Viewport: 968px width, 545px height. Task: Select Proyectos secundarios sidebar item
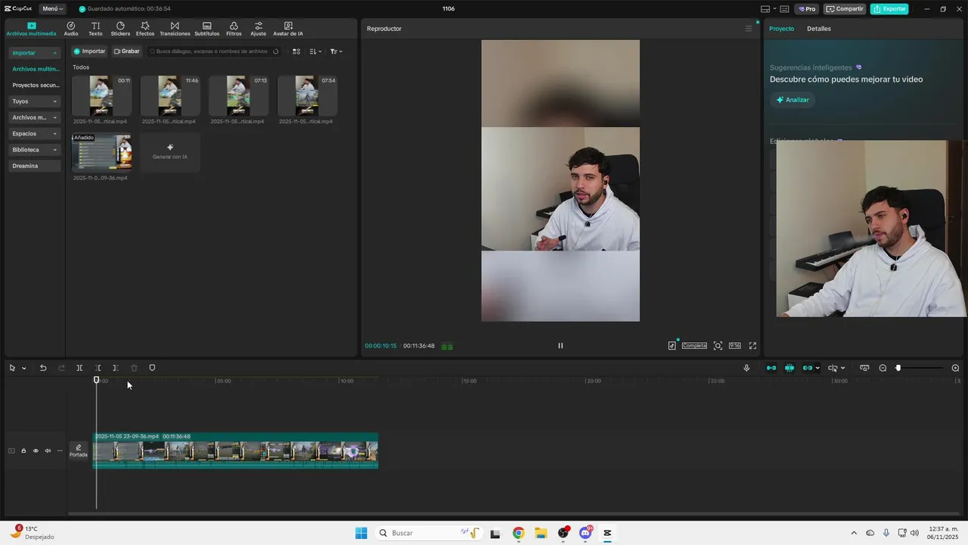pyautogui.click(x=35, y=86)
